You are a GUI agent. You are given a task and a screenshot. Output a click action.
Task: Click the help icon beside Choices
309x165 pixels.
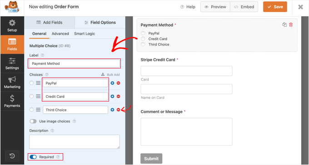pos(47,75)
